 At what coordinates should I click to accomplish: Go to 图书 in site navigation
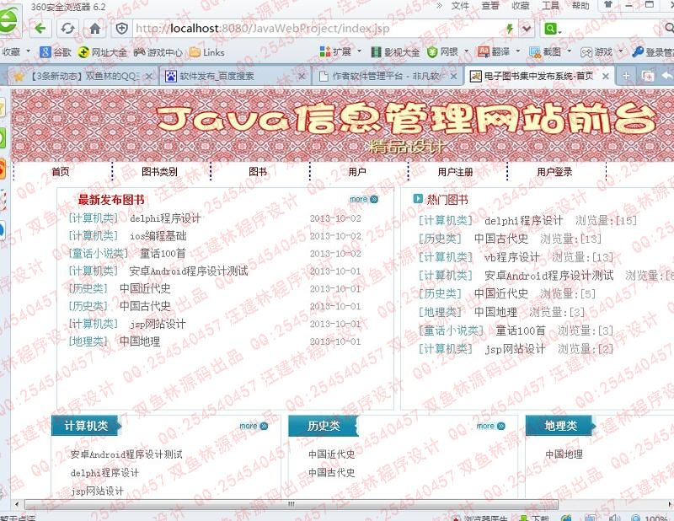(258, 172)
